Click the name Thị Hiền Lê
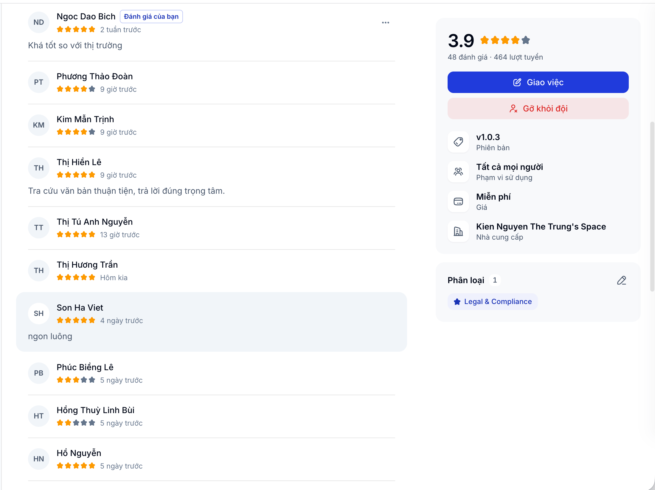 (79, 162)
